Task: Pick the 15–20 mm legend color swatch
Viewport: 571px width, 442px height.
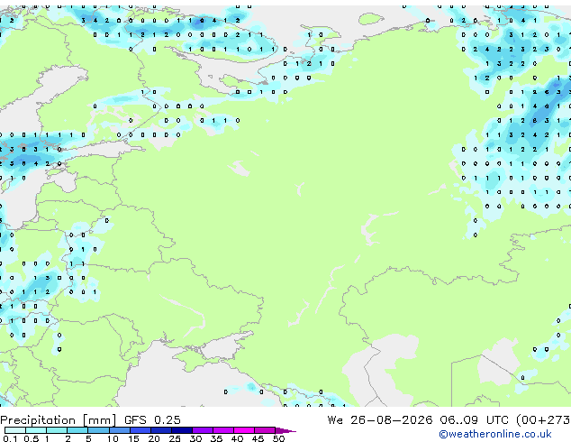Action: pos(140,430)
